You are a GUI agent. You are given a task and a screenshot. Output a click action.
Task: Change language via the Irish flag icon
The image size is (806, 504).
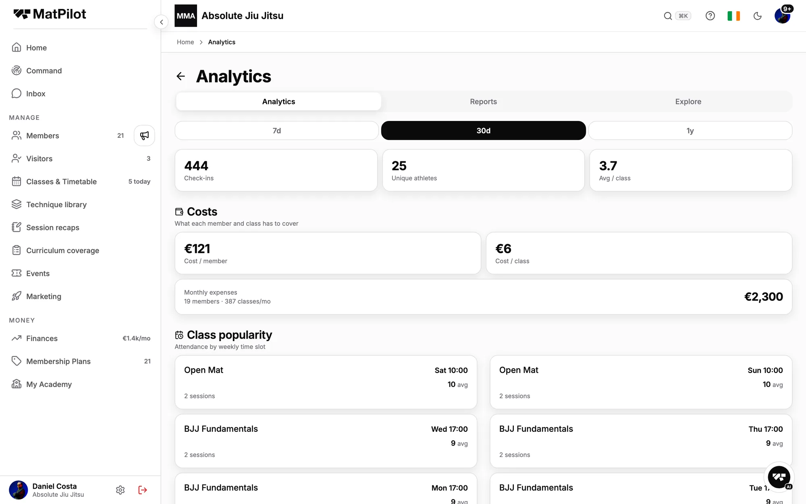point(733,16)
